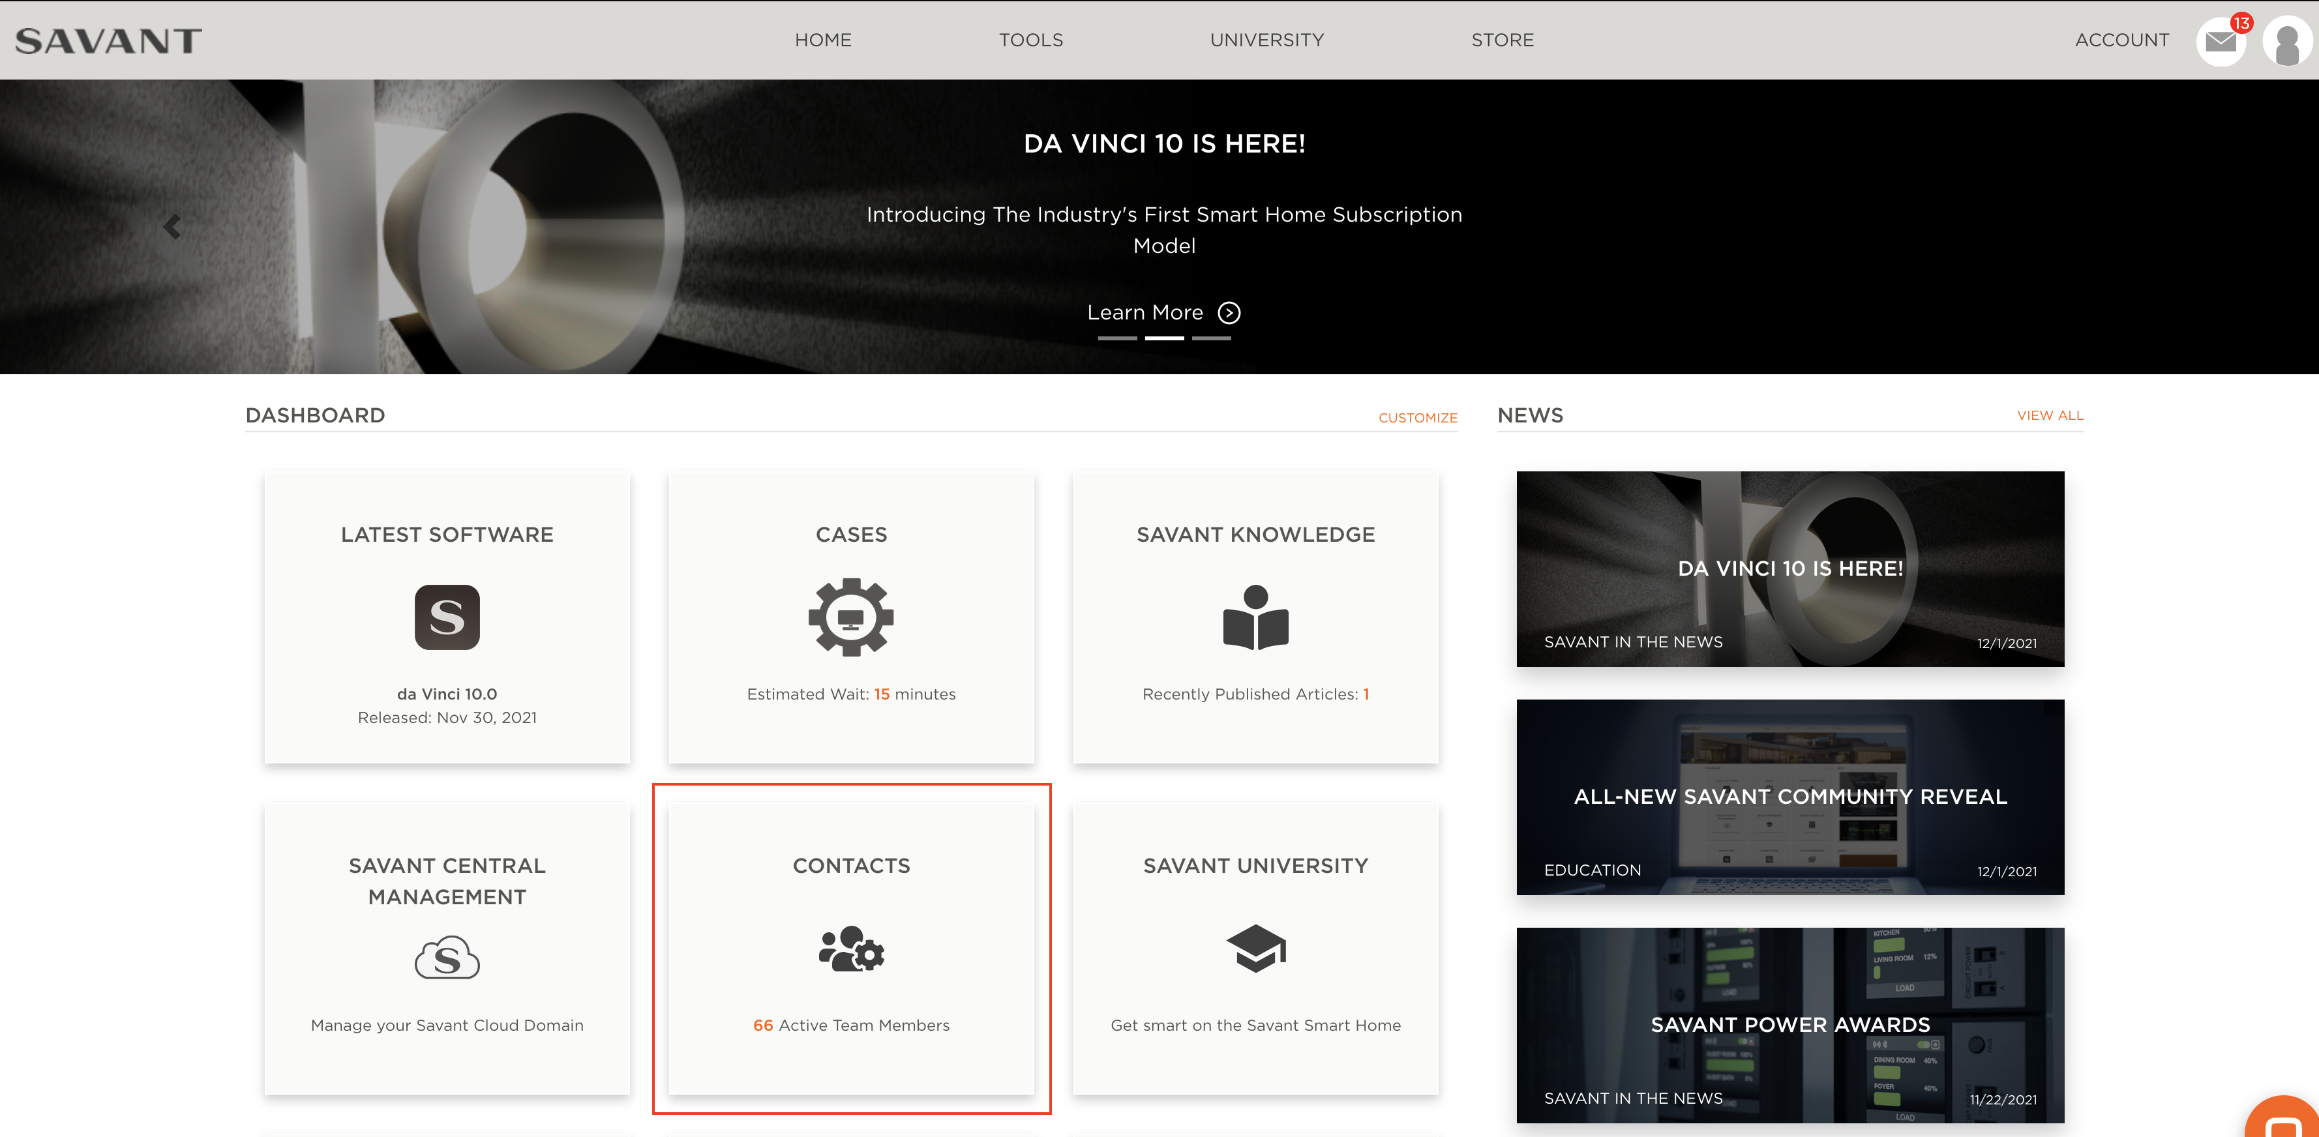Image resolution: width=2319 pixels, height=1137 pixels.
Task: Select the third carousel indicator dot
Action: pos(1211,338)
